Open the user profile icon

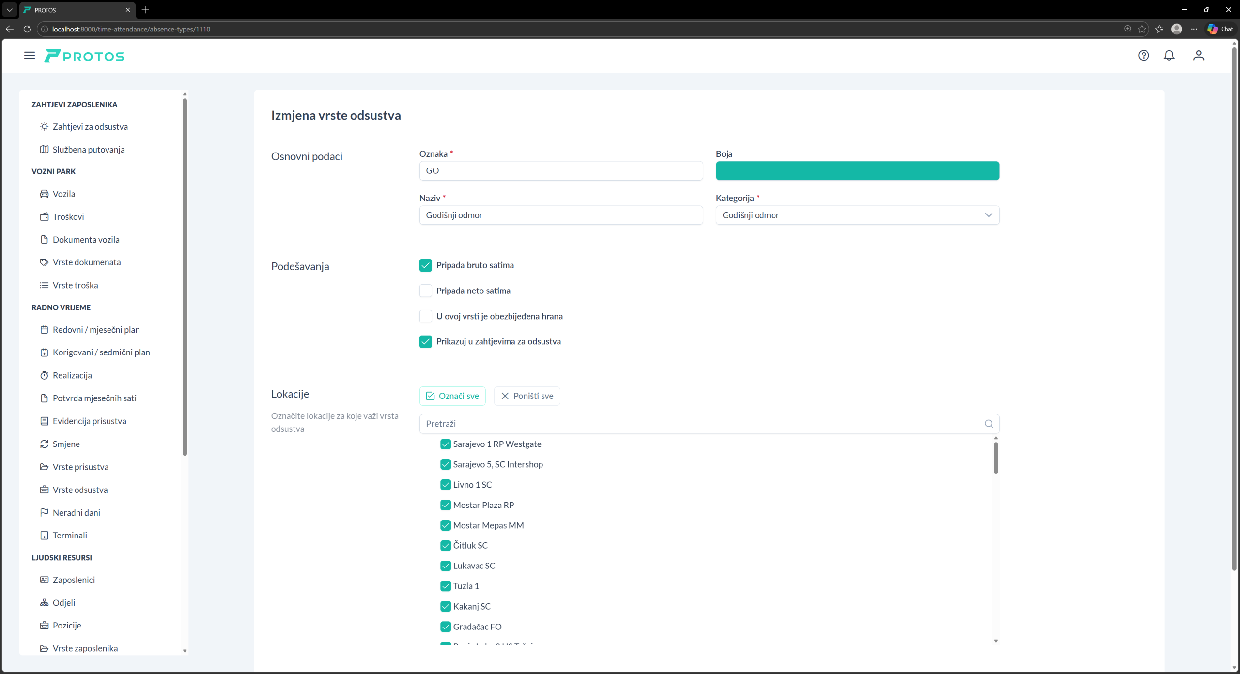(1198, 56)
